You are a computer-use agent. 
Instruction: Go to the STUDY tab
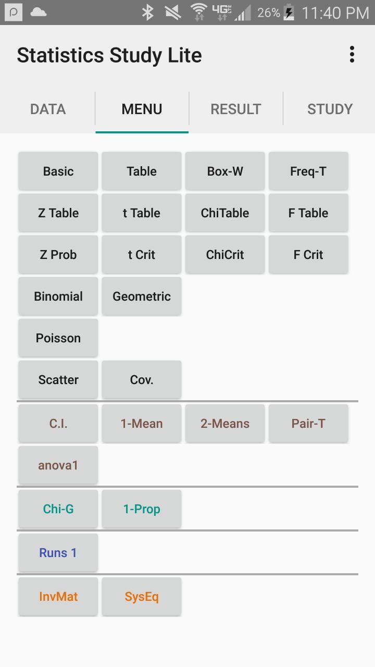(x=330, y=109)
